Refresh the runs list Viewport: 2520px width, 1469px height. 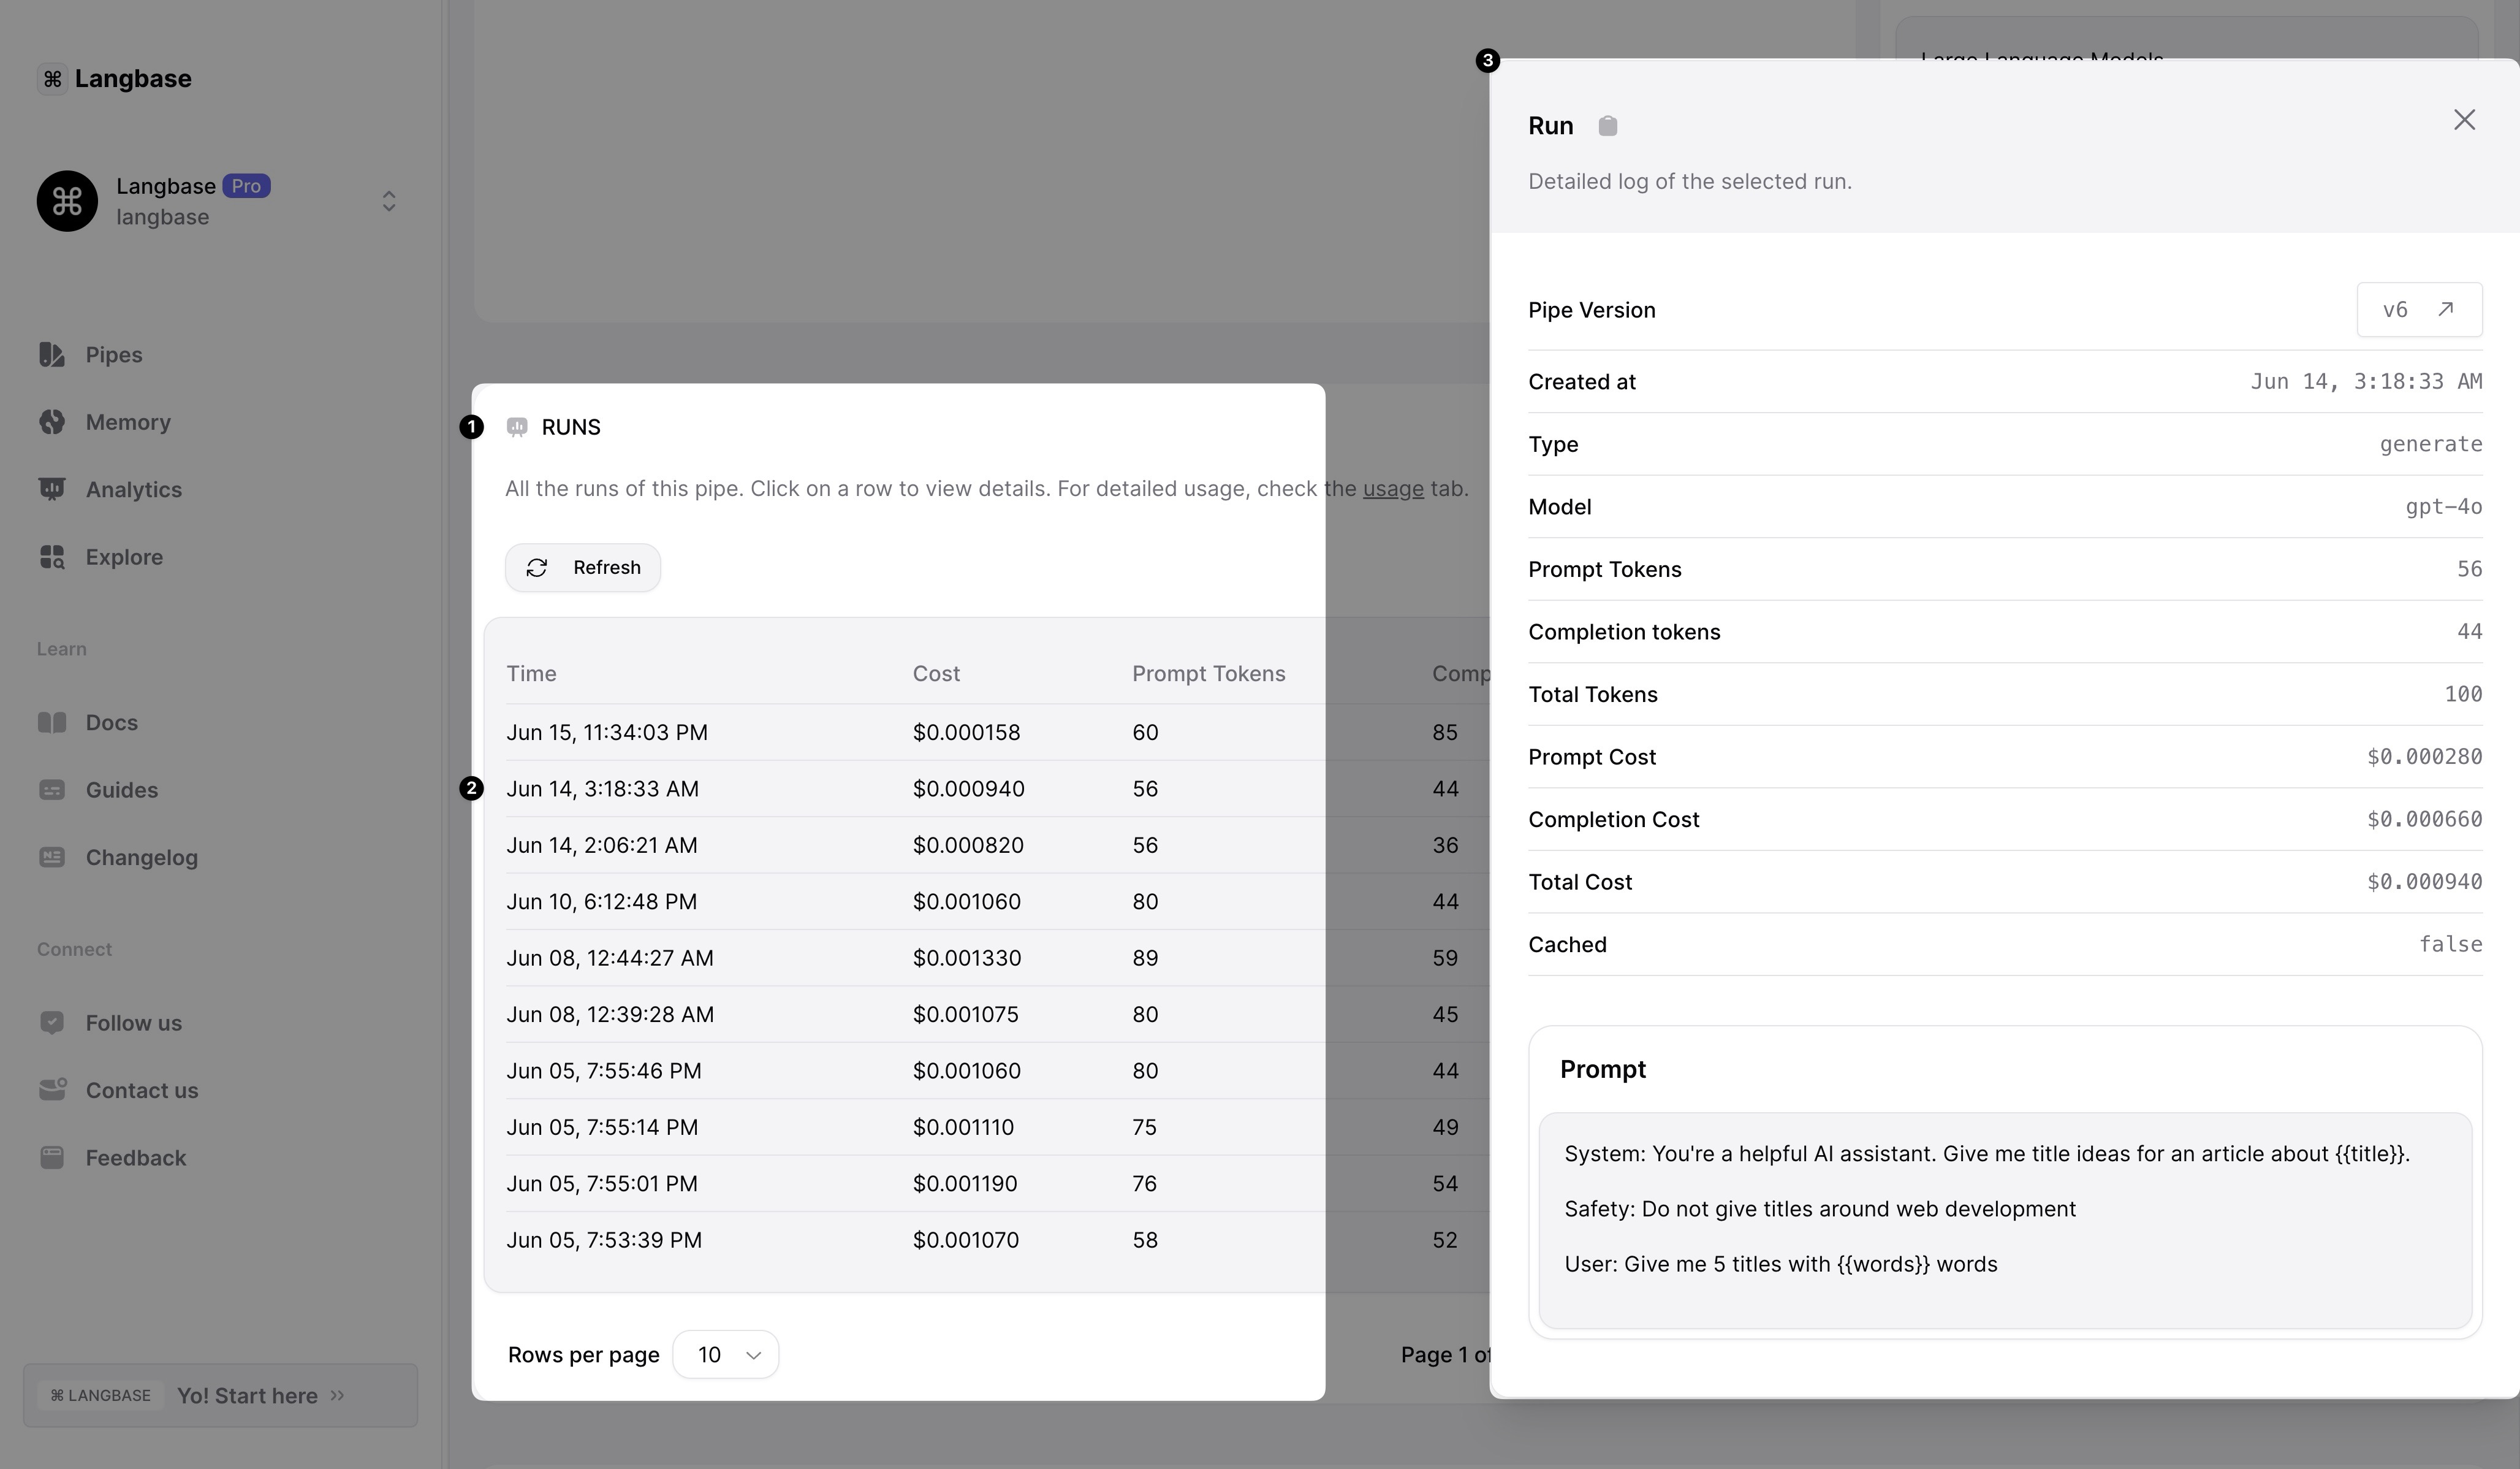(583, 567)
